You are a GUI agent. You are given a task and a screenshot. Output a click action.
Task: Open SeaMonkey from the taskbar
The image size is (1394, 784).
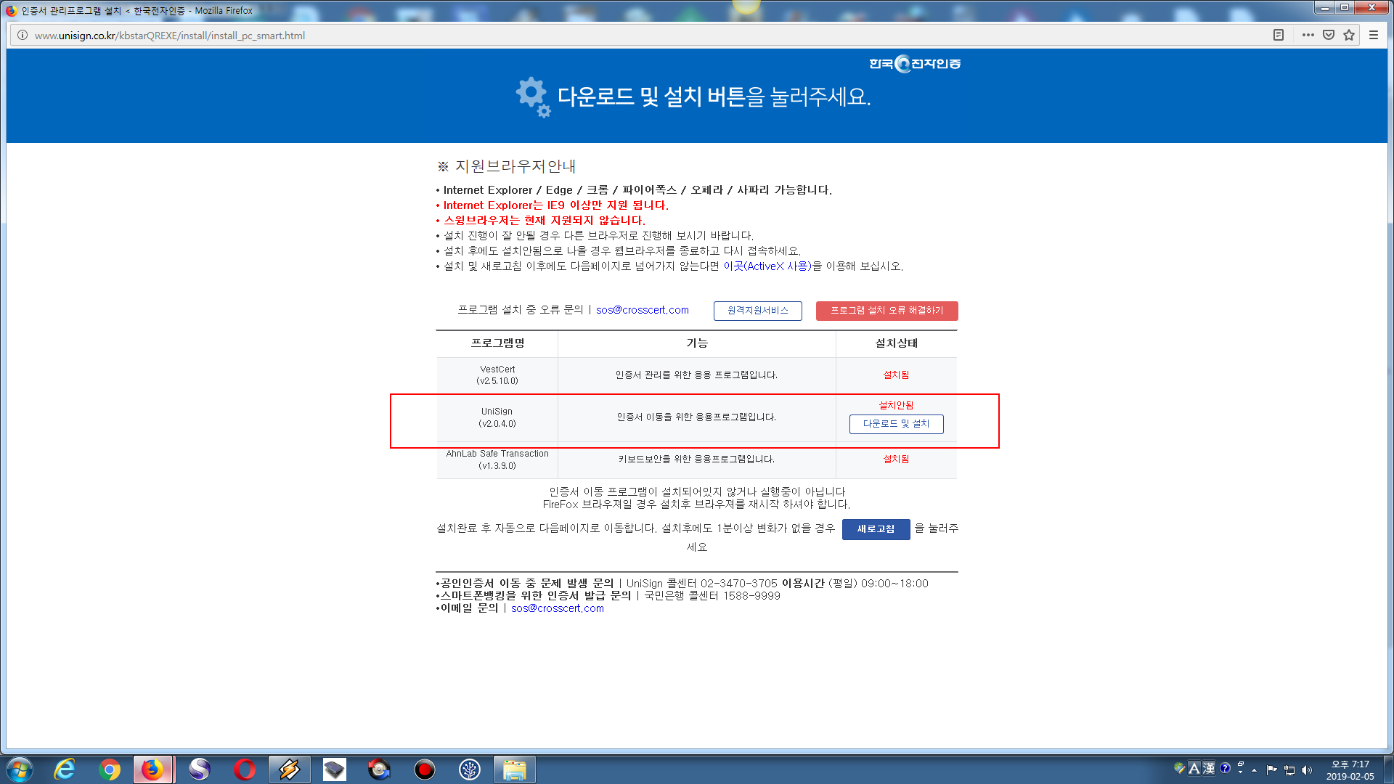coord(199,769)
